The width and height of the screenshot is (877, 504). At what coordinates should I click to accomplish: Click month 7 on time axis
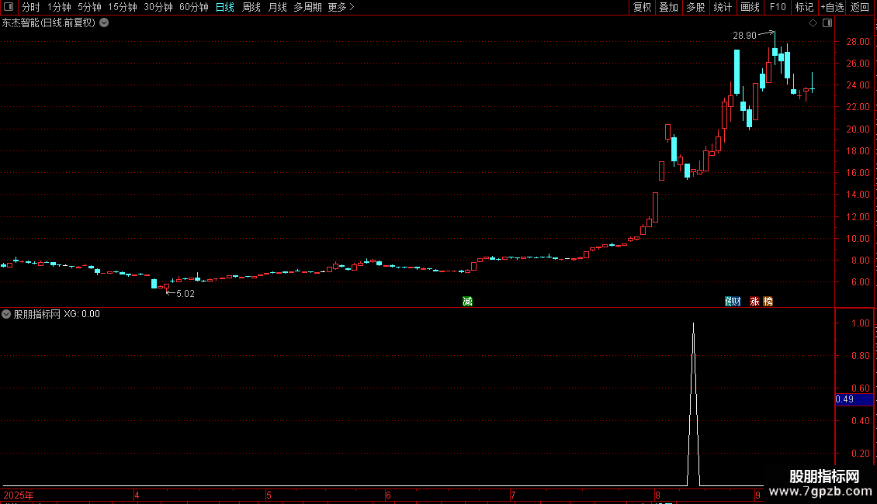(512, 495)
